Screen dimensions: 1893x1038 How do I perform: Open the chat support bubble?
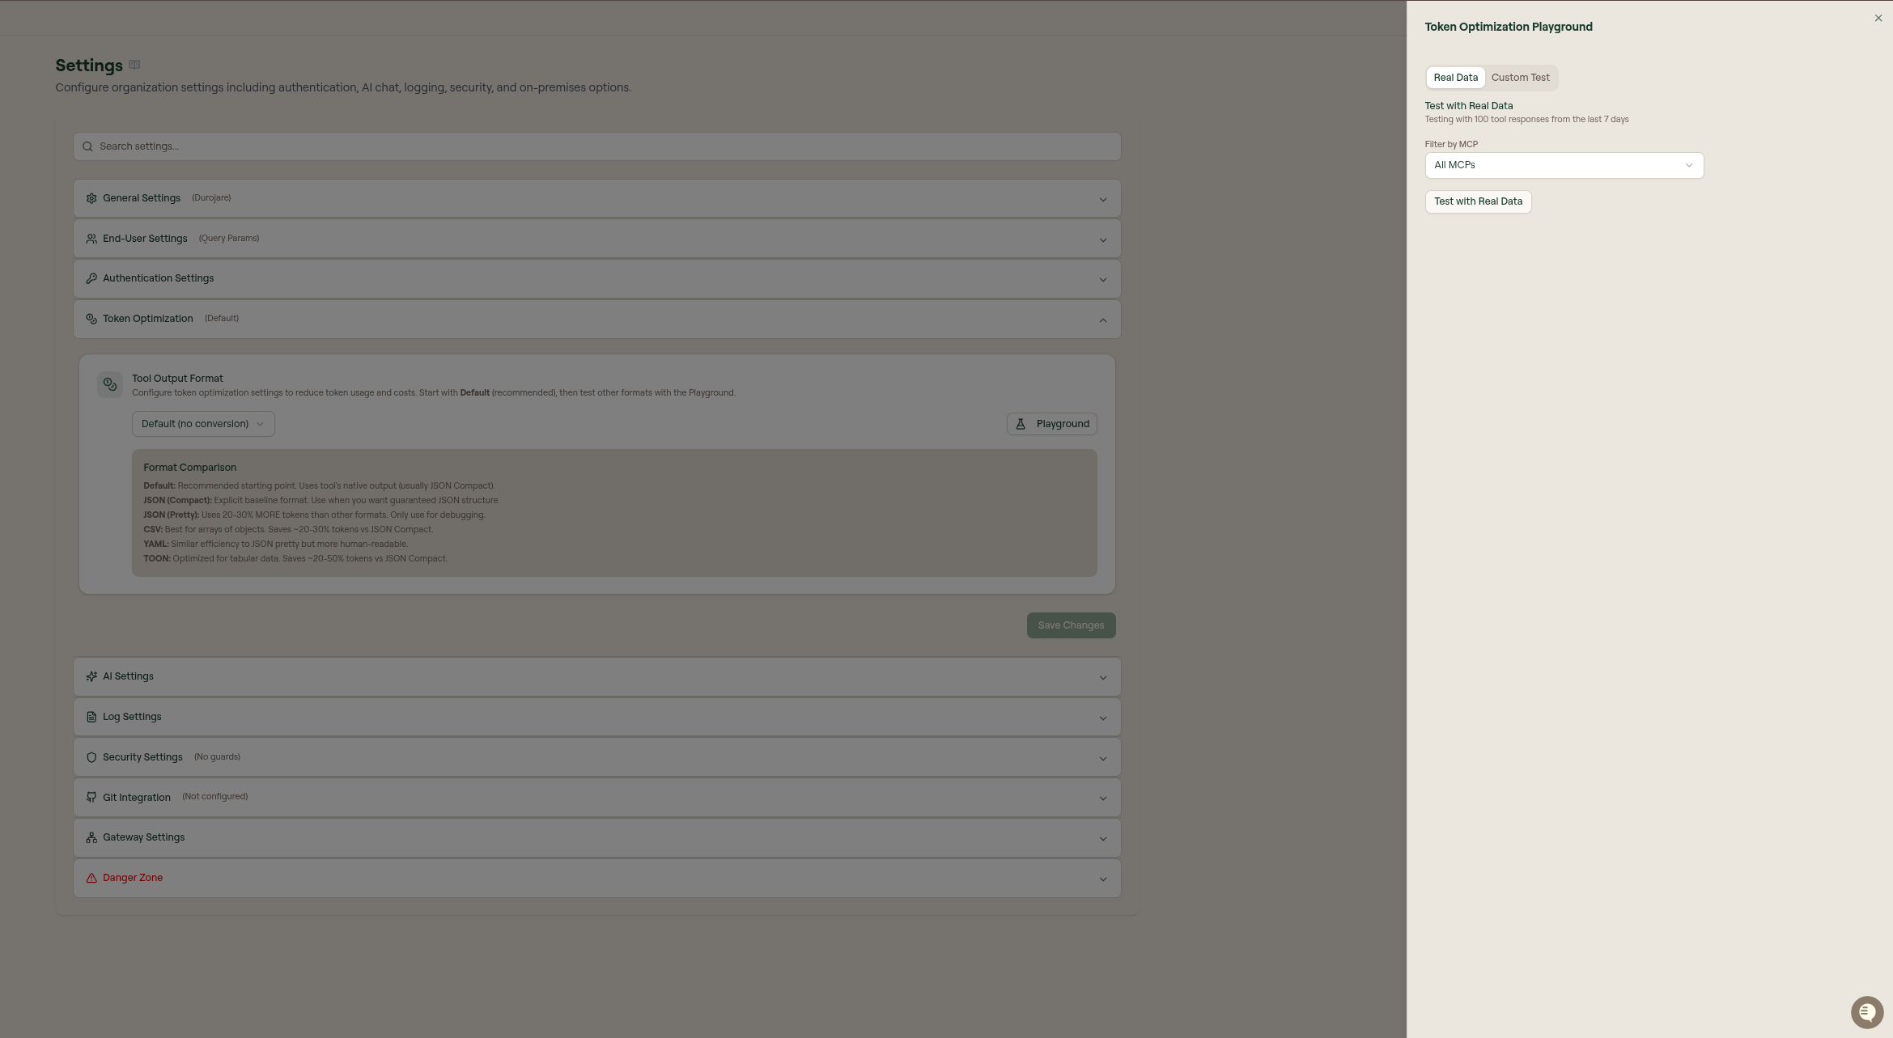click(1866, 1012)
